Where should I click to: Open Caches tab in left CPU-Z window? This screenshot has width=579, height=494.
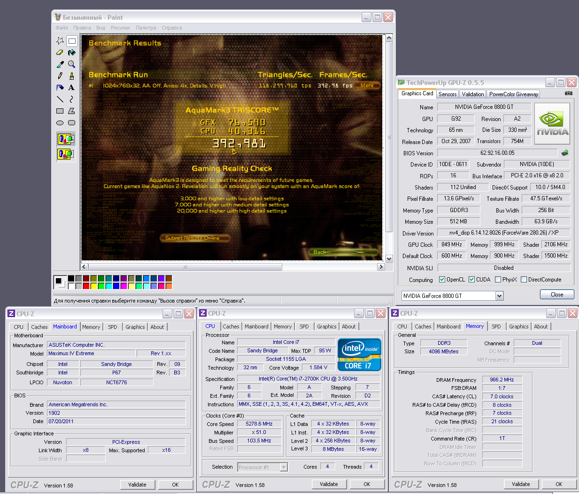point(39,327)
